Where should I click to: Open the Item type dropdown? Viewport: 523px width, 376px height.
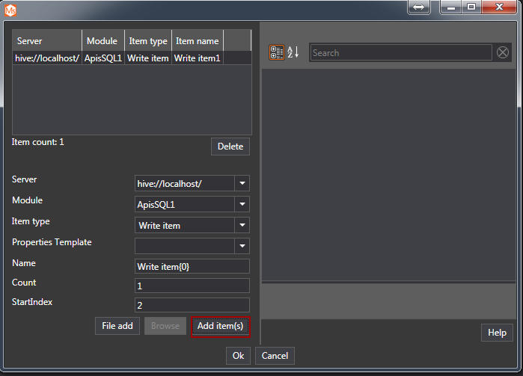(242, 225)
